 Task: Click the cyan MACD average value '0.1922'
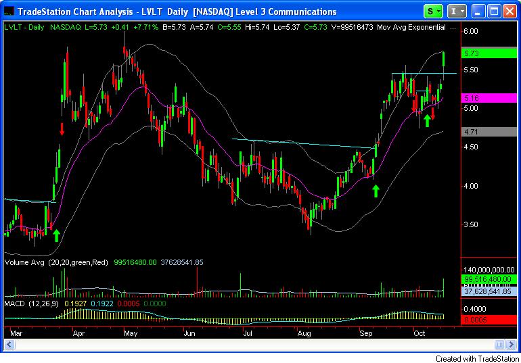[x=102, y=304]
